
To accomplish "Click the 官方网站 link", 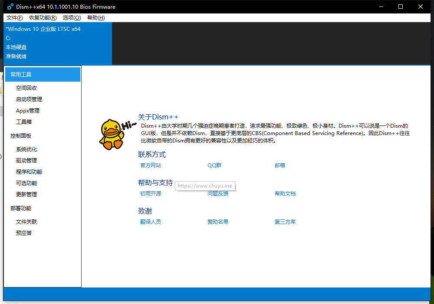I will tap(151, 165).
